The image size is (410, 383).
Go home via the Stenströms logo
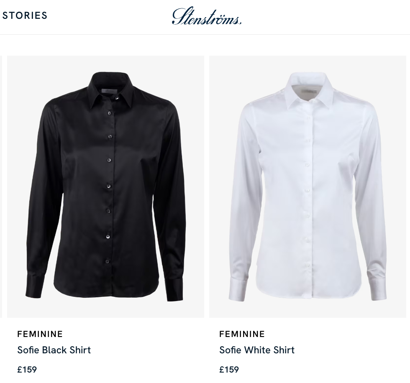207,16
